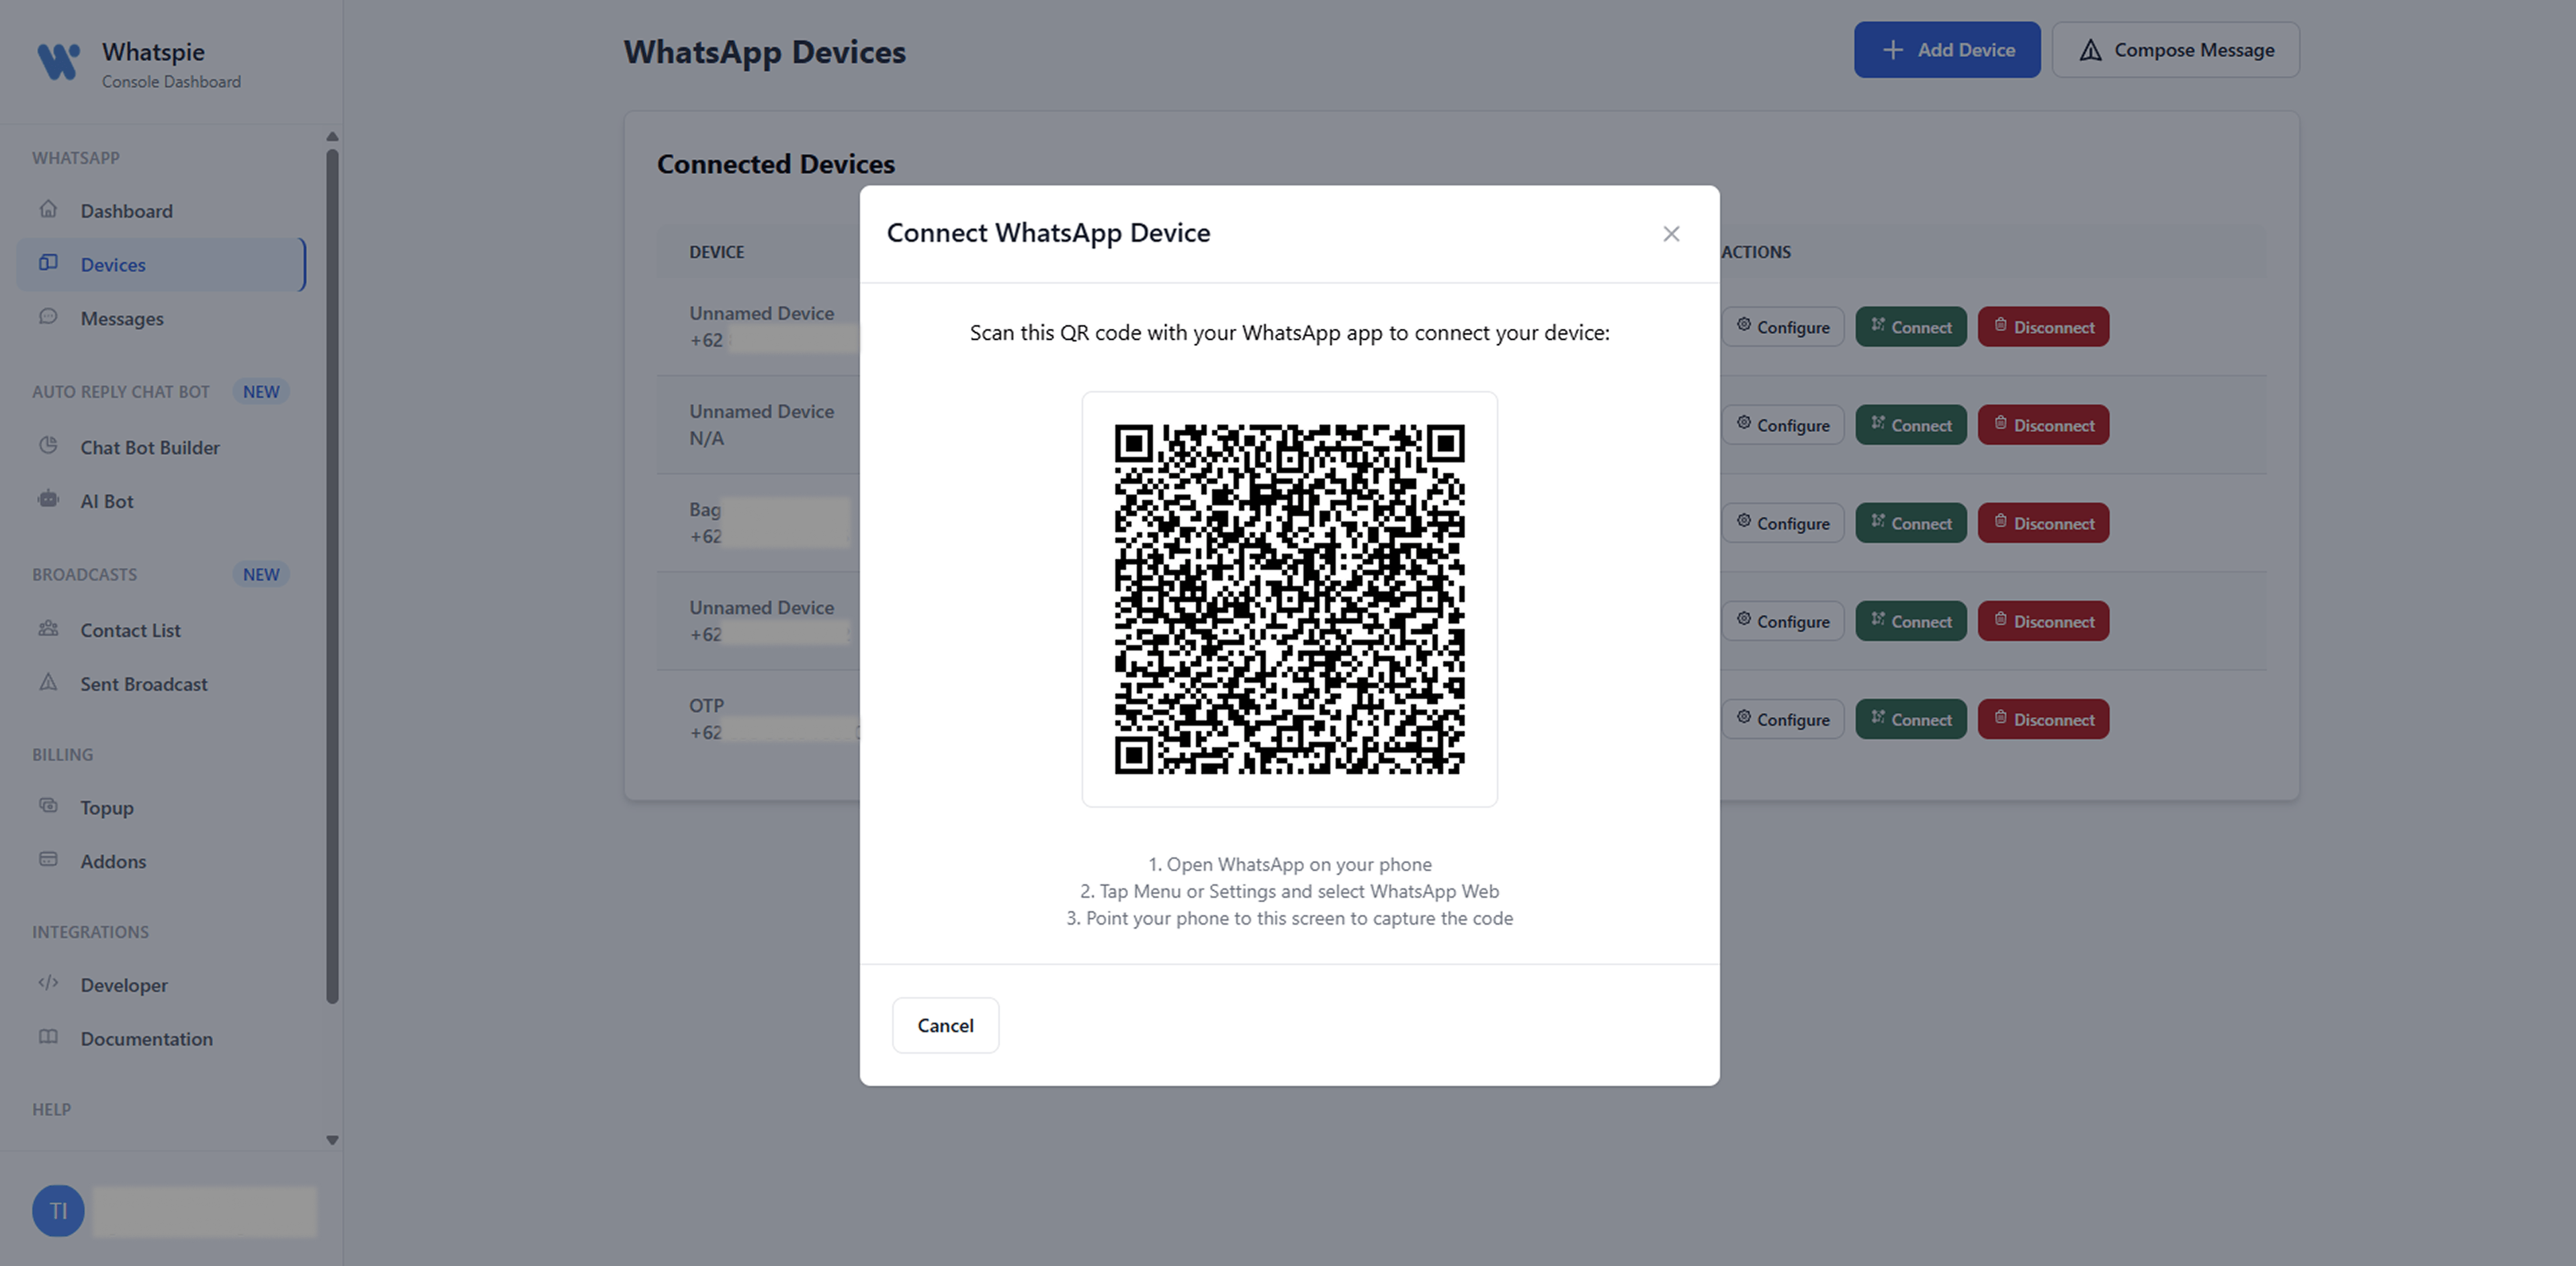
Task: Open Chat Bot Builder page
Action: click(x=160, y=447)
